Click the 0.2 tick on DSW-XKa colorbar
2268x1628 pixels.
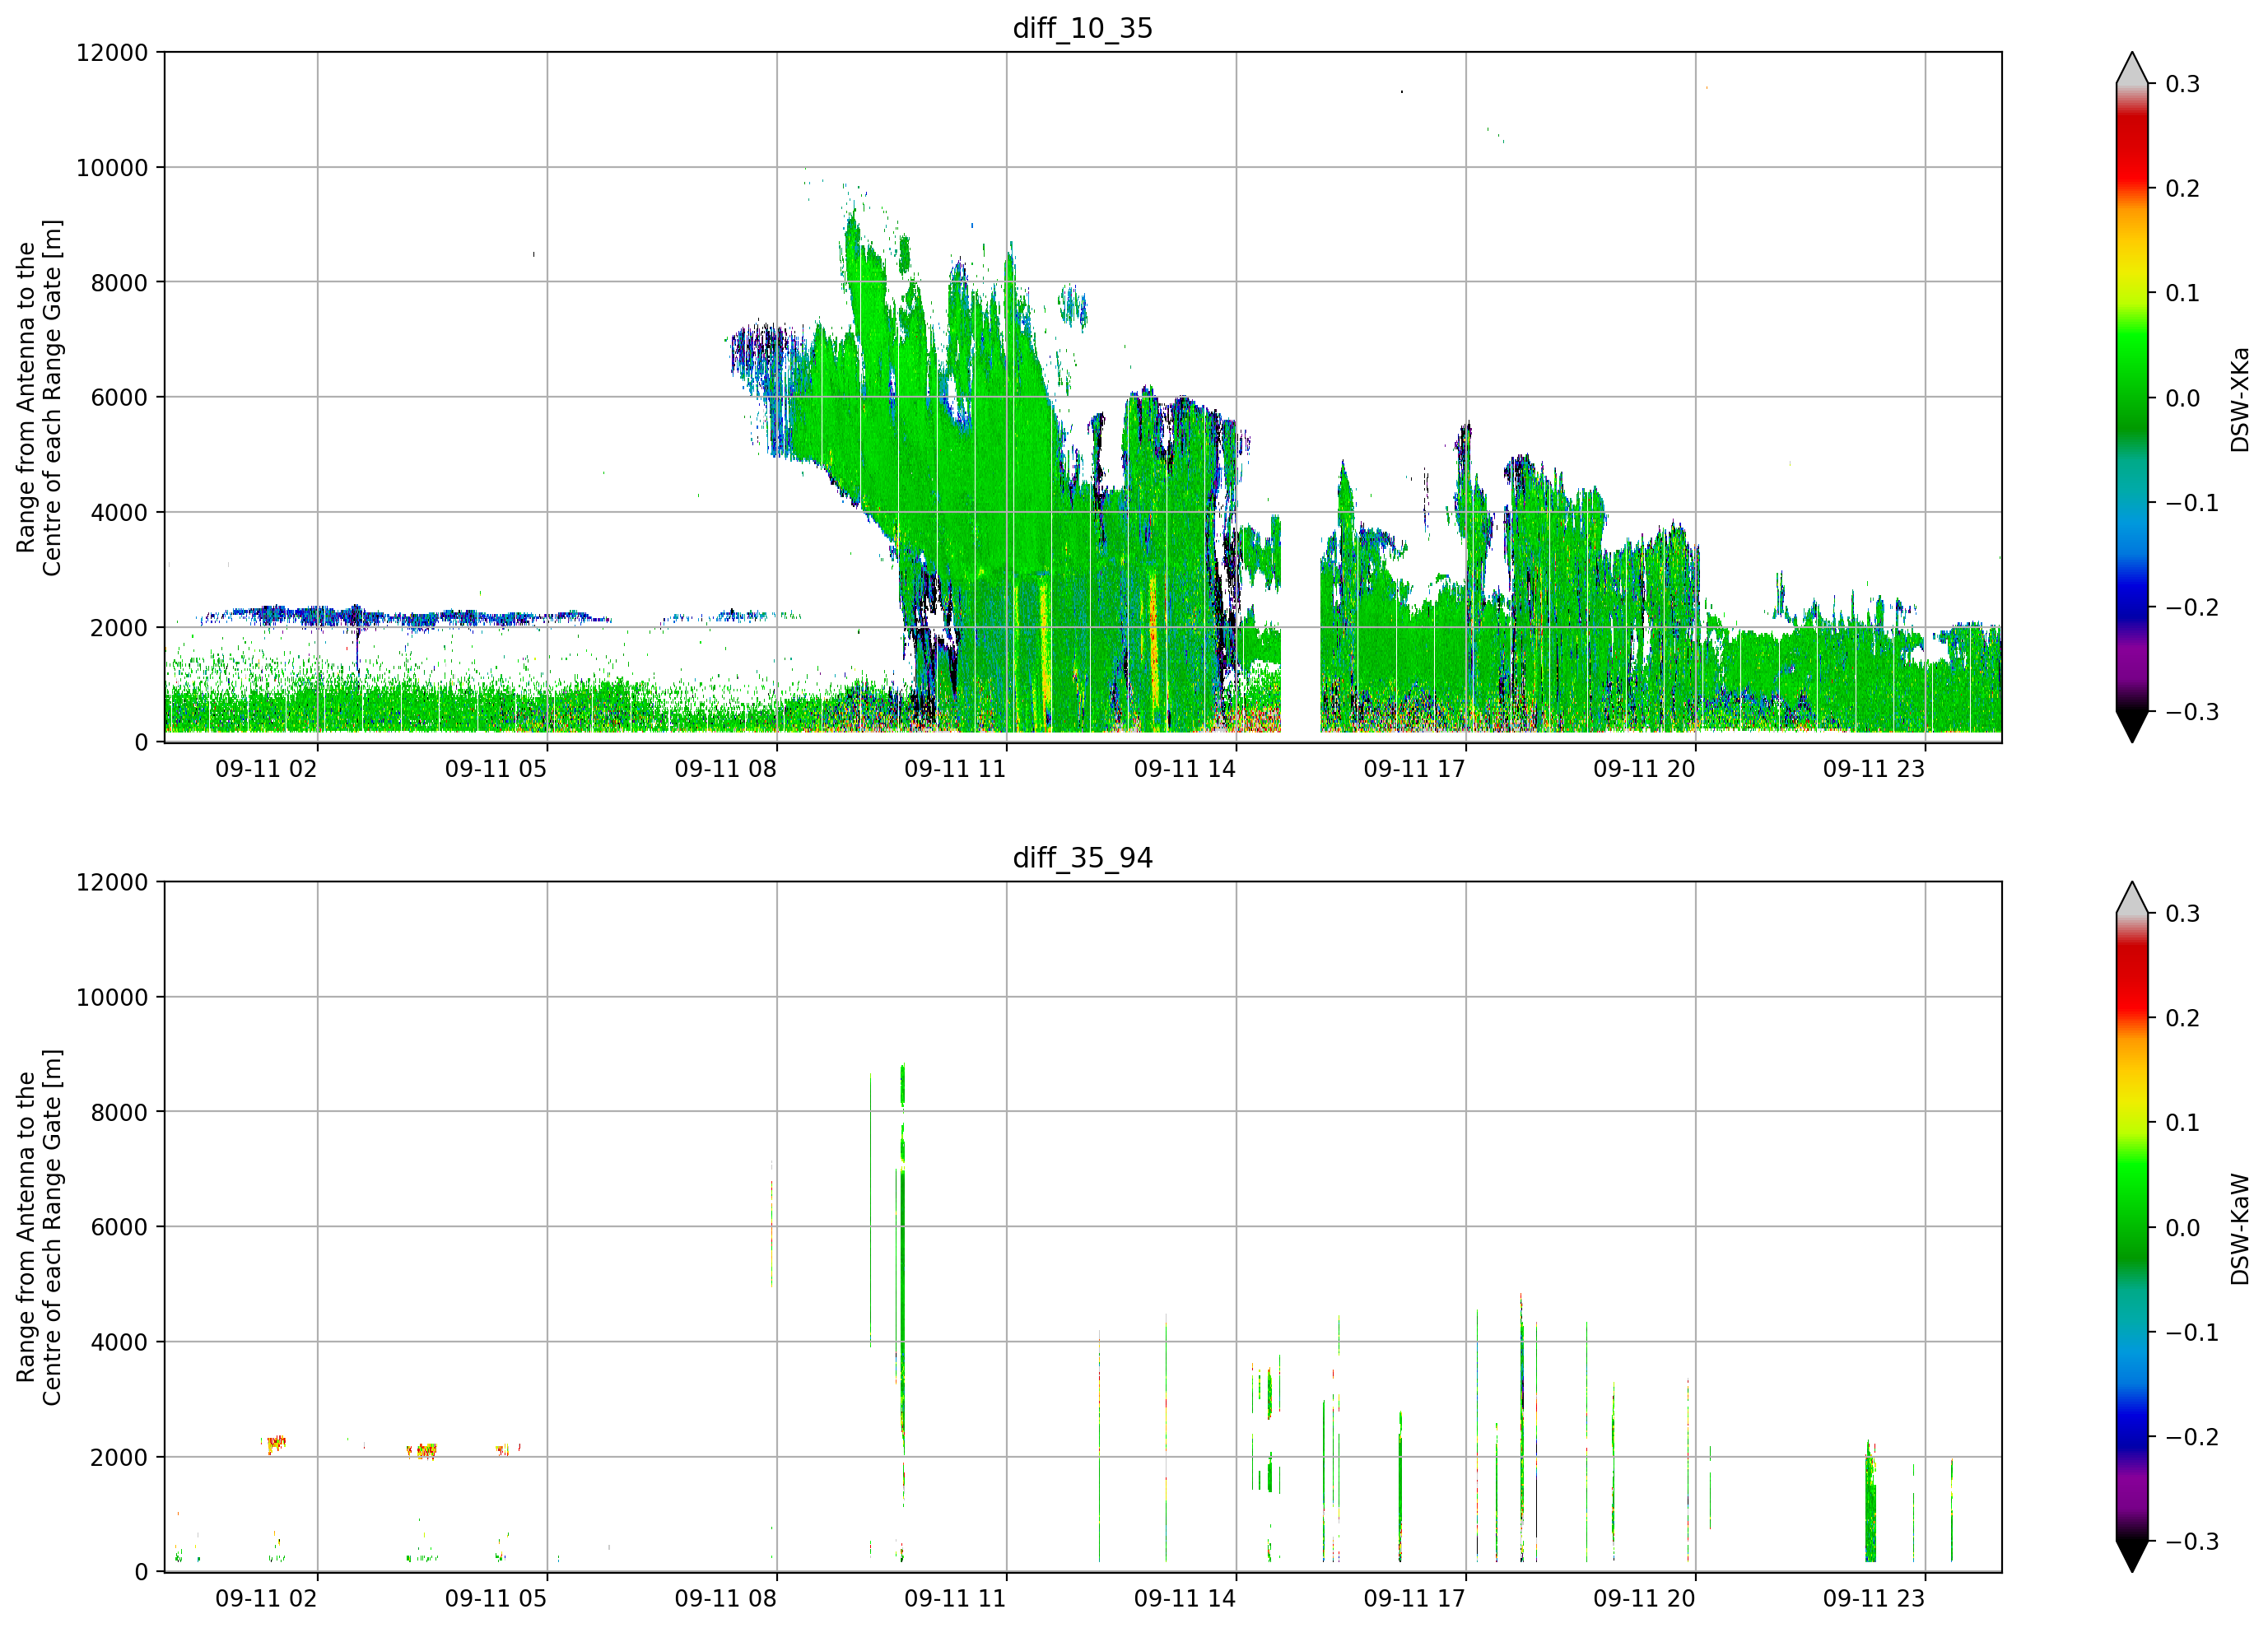pos(2183,189)
